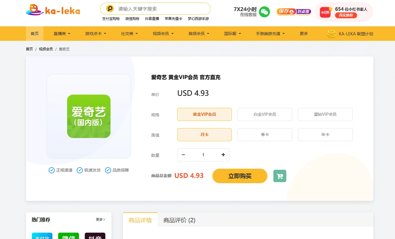Viewport: 395px width, 239px height.
Task: Expand the 游戏点卡 menu
Action: coord(96,34)
